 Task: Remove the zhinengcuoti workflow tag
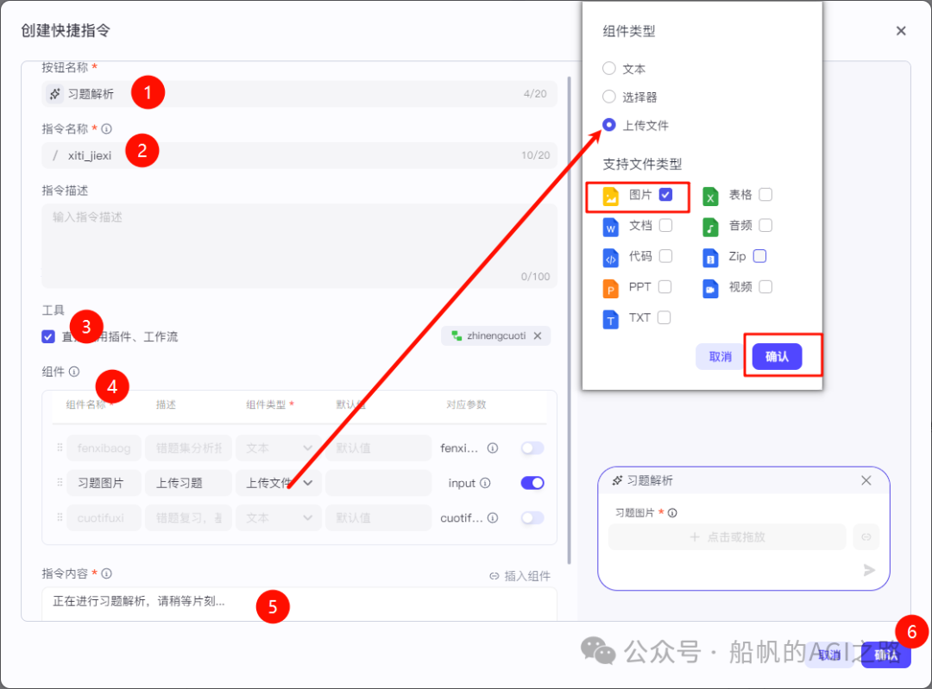point(538,335)
